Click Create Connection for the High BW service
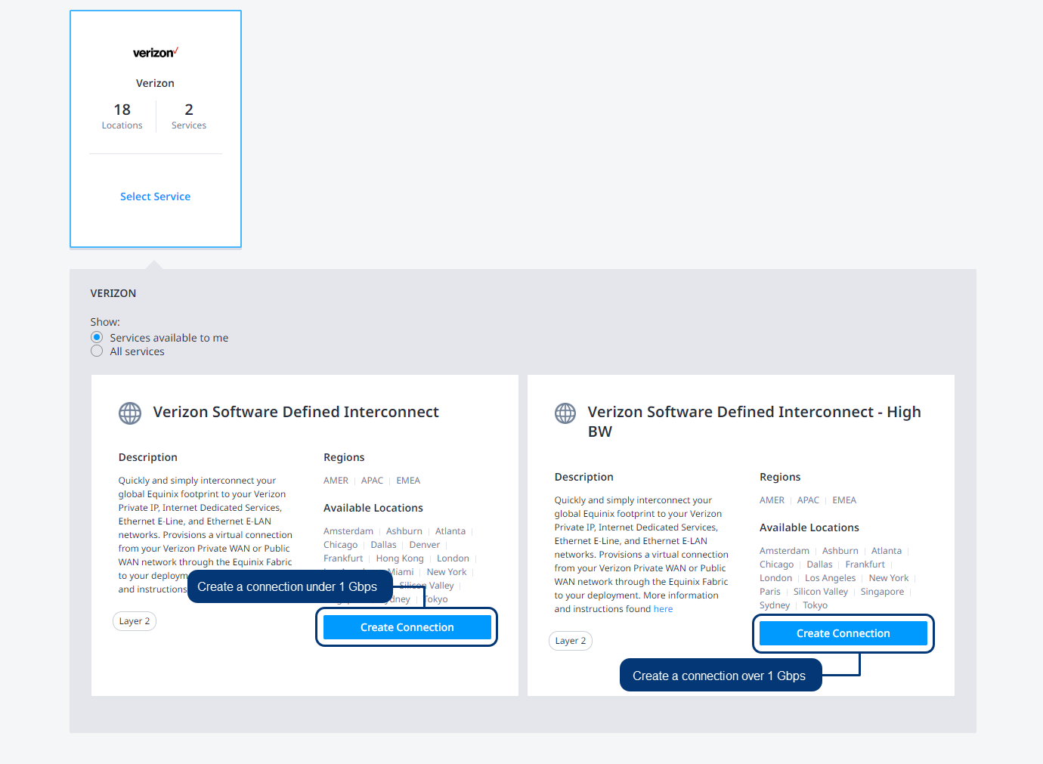1043x764 pixels. point(843,633)
